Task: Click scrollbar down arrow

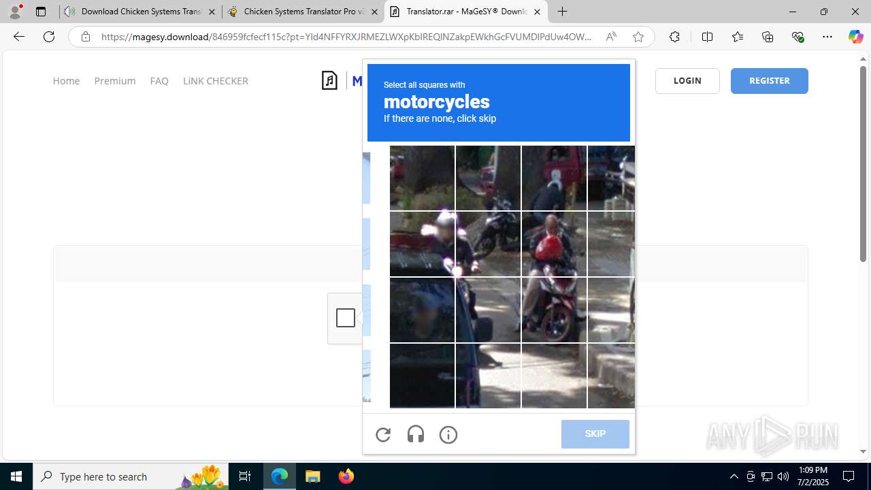Action: [x=863, y=451]
